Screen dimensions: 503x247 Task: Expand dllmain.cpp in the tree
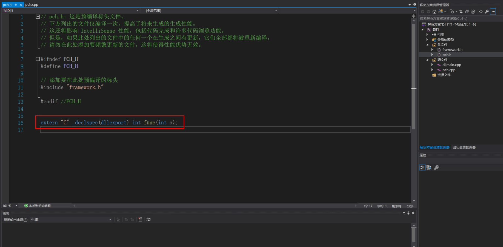[432, 65]
